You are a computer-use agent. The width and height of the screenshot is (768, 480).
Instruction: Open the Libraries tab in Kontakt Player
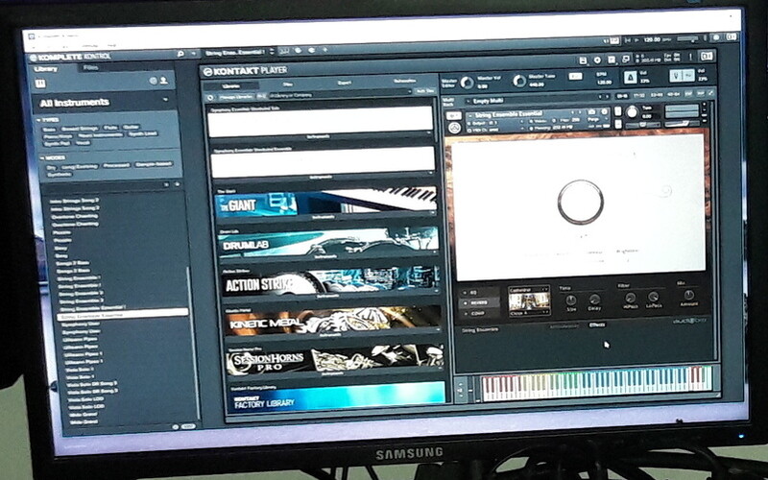click(x=230, y=85)
